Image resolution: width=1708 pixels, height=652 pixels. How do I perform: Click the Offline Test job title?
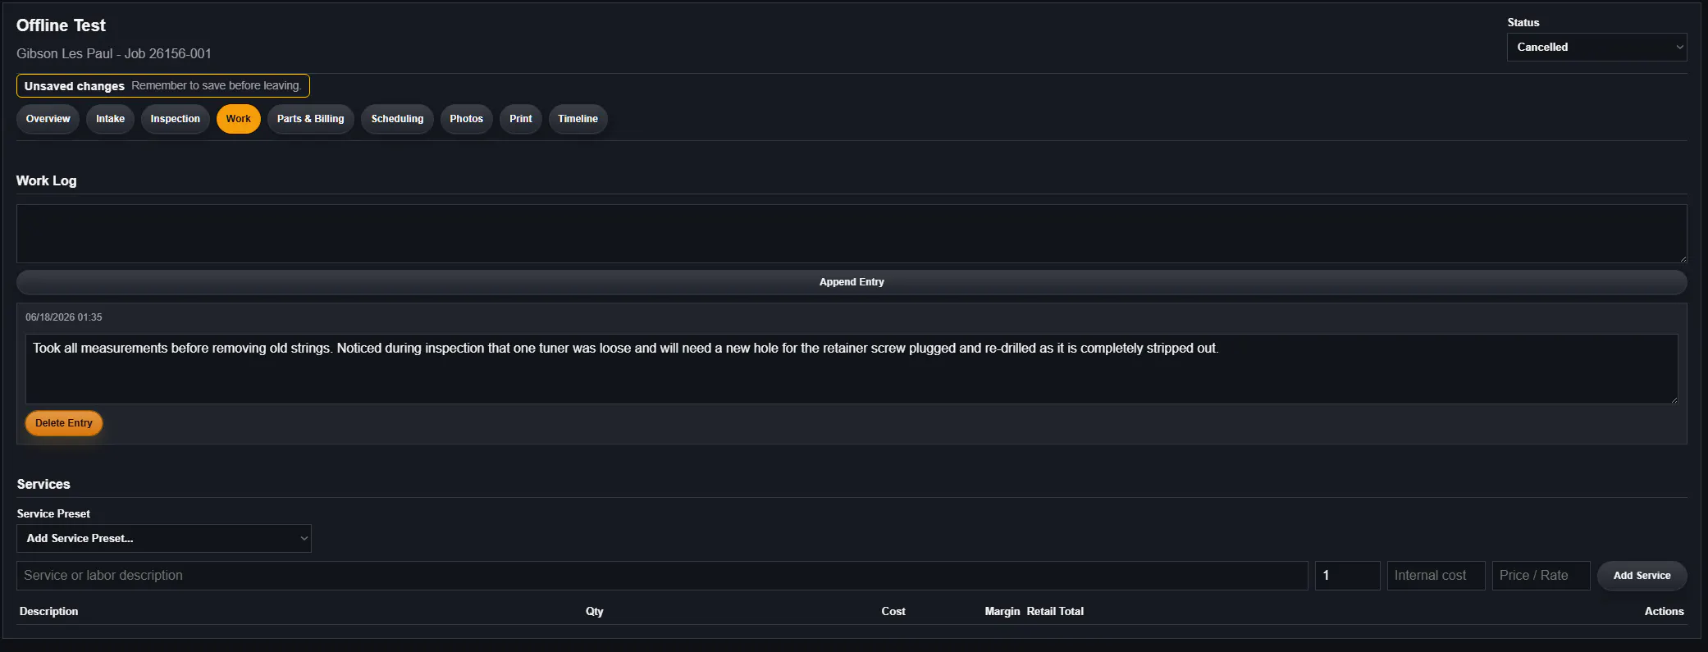pyautogui.click(x=62, y=25)
